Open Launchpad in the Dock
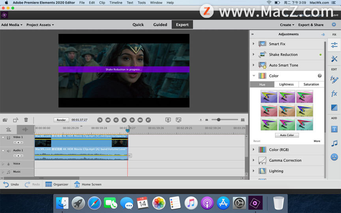The width and height of the screenshot is (341, 213). [78, 203]
